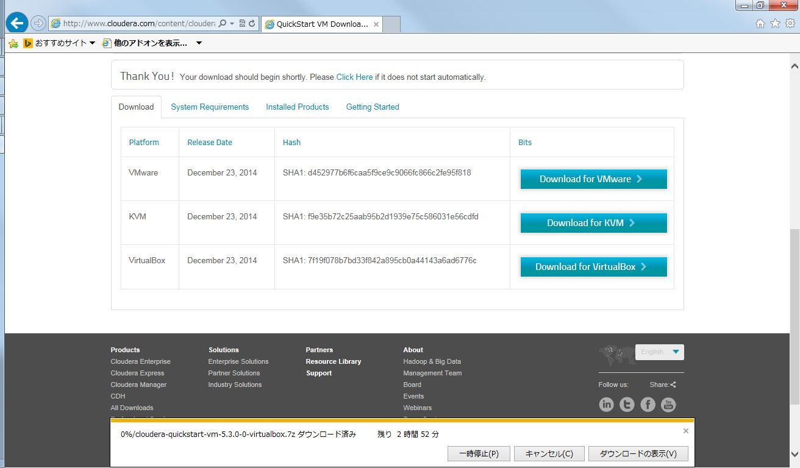Open All Downloads footer link
800x468 pixels.
click(x=132, y=408)
